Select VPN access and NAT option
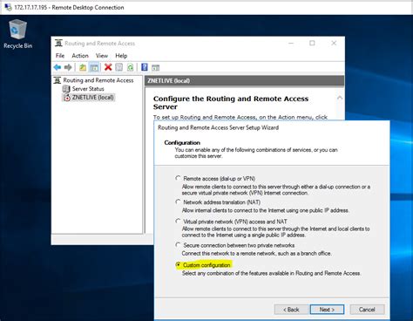413x321 pixels. tap(178, 221)
